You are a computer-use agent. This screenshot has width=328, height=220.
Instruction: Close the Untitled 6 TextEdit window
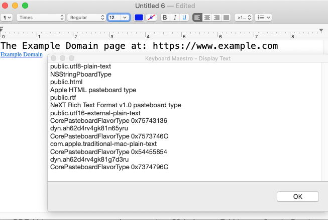[5, 6]
